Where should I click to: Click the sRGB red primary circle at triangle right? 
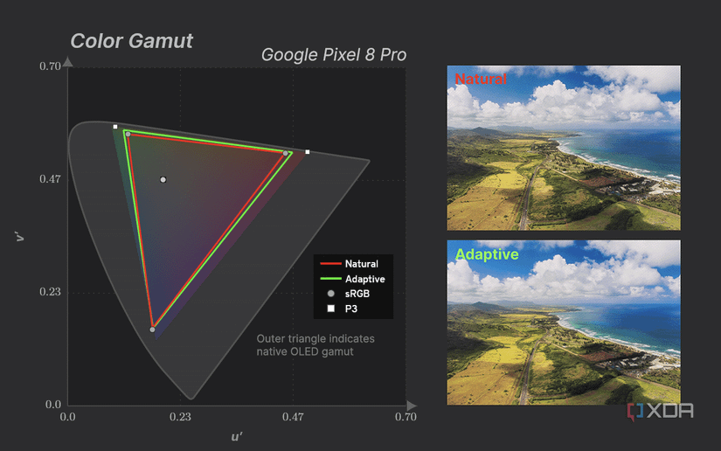(x=286, y=153)
